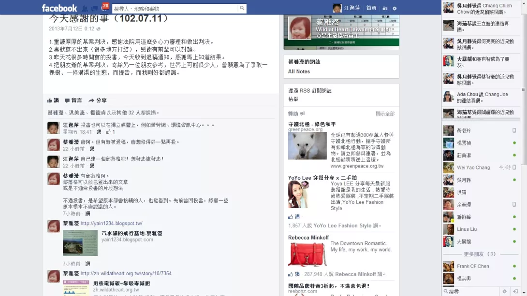
Task: Click 江逸萍 avatar beside 自己建一個部落格吧 comment
Action: [54, 162]
